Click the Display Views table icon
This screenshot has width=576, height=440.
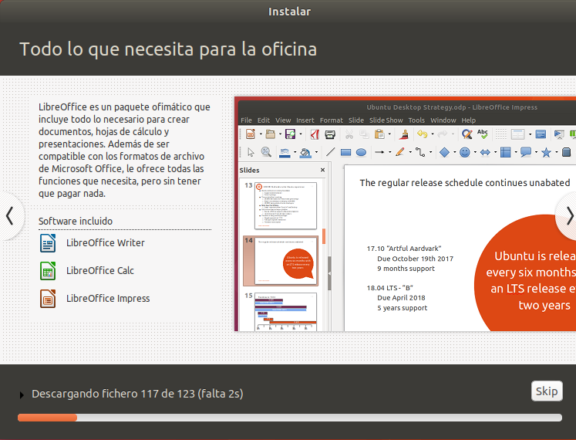click(x=517, y=134)
